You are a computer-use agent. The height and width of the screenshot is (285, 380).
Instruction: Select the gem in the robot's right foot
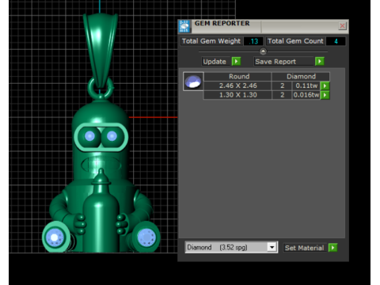click(146, 237)
